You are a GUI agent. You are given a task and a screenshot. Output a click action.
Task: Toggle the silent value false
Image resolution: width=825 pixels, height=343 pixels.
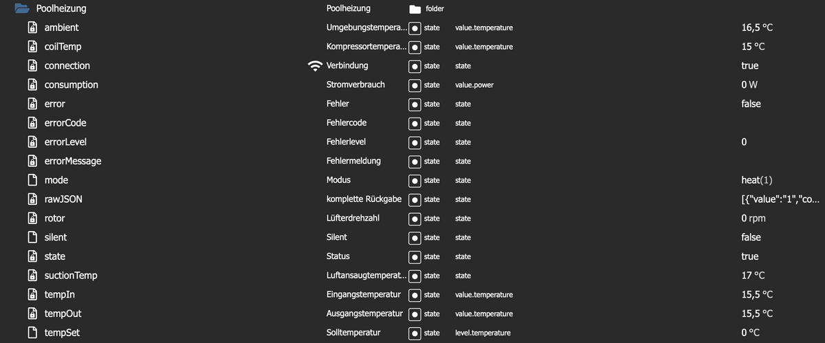[751, 237]
